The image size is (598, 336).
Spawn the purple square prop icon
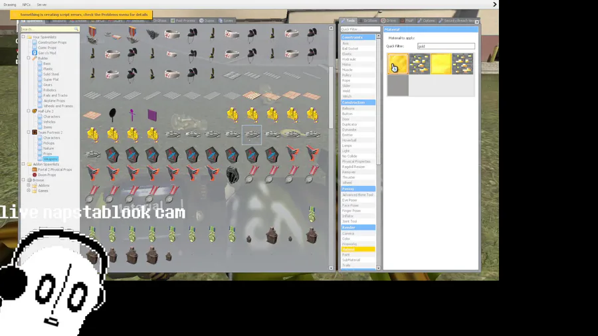[x=152, y=115]
